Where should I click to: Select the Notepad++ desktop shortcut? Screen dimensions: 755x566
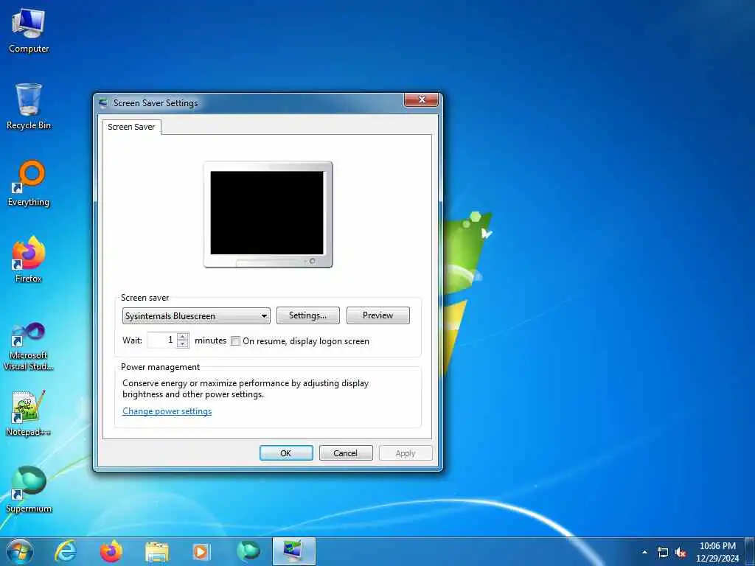29,413
